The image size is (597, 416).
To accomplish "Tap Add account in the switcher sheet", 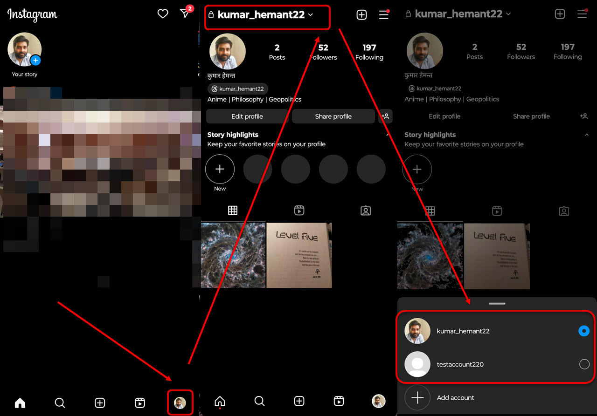I will [x=455, y=397].
